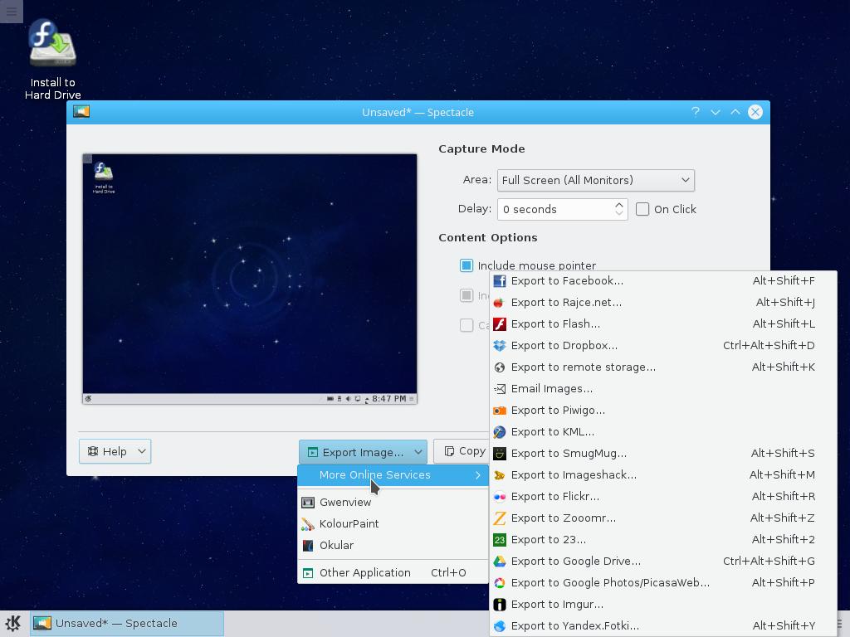The width and height of the screenshot is (850, 637).
Task: Click the Spectacle taskbar entry
Action: click(x=127, y=624)
